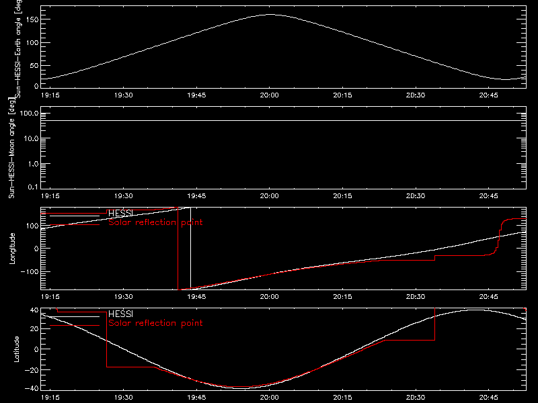Click the Sun-HESSI-Moon angle axis title

coord(11,148)
